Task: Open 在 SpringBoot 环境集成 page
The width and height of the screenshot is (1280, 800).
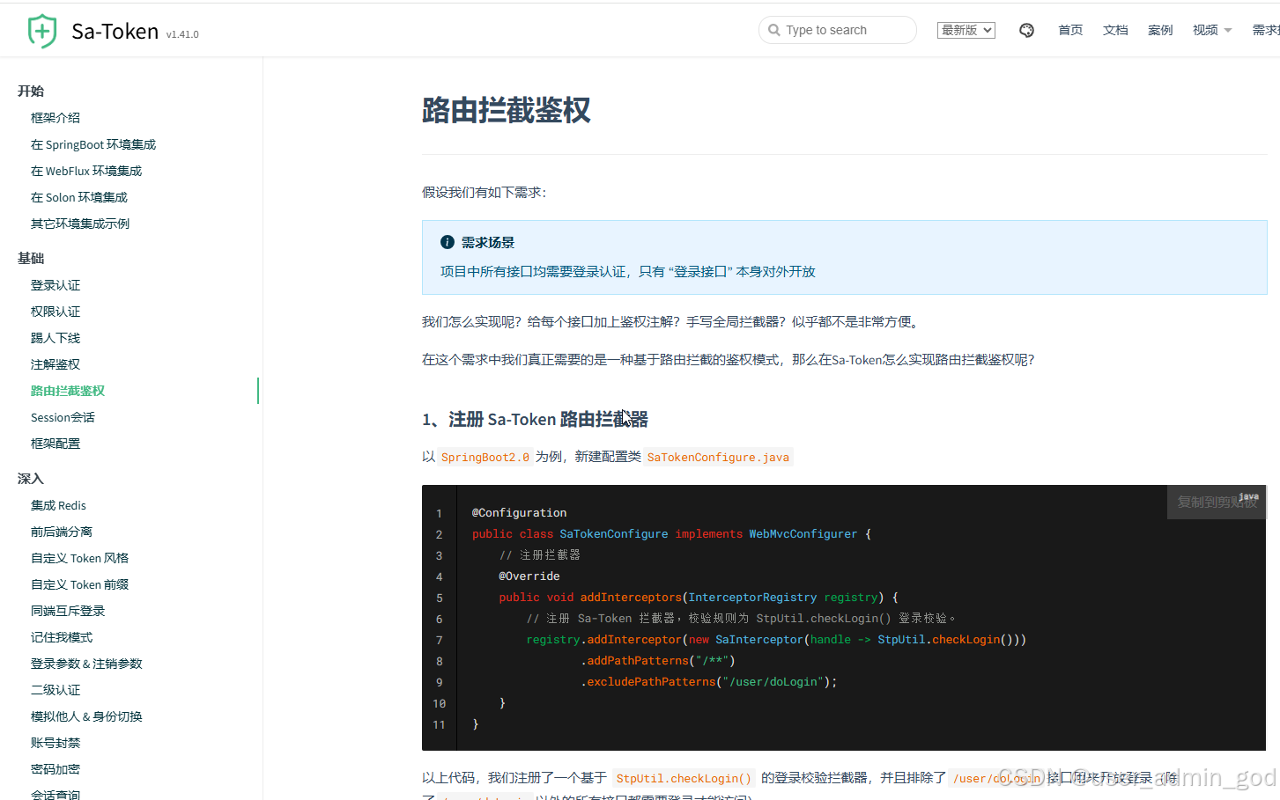Action: pyautogui.click(x=93, y=144)
